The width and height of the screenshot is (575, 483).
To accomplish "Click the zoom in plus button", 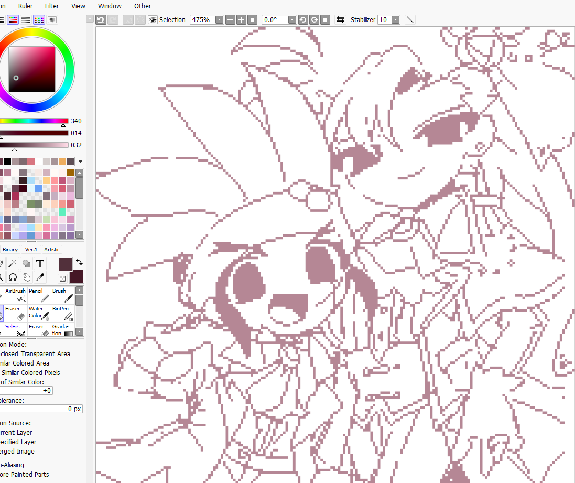I will [241, 19].
